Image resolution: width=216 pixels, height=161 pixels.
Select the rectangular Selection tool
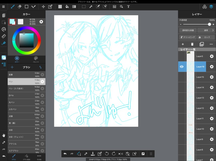point(84,6)
